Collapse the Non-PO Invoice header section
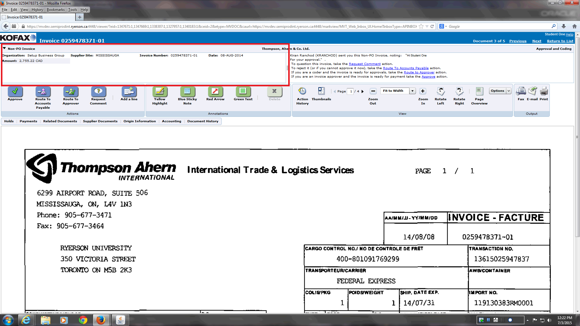 coord(4,48)
